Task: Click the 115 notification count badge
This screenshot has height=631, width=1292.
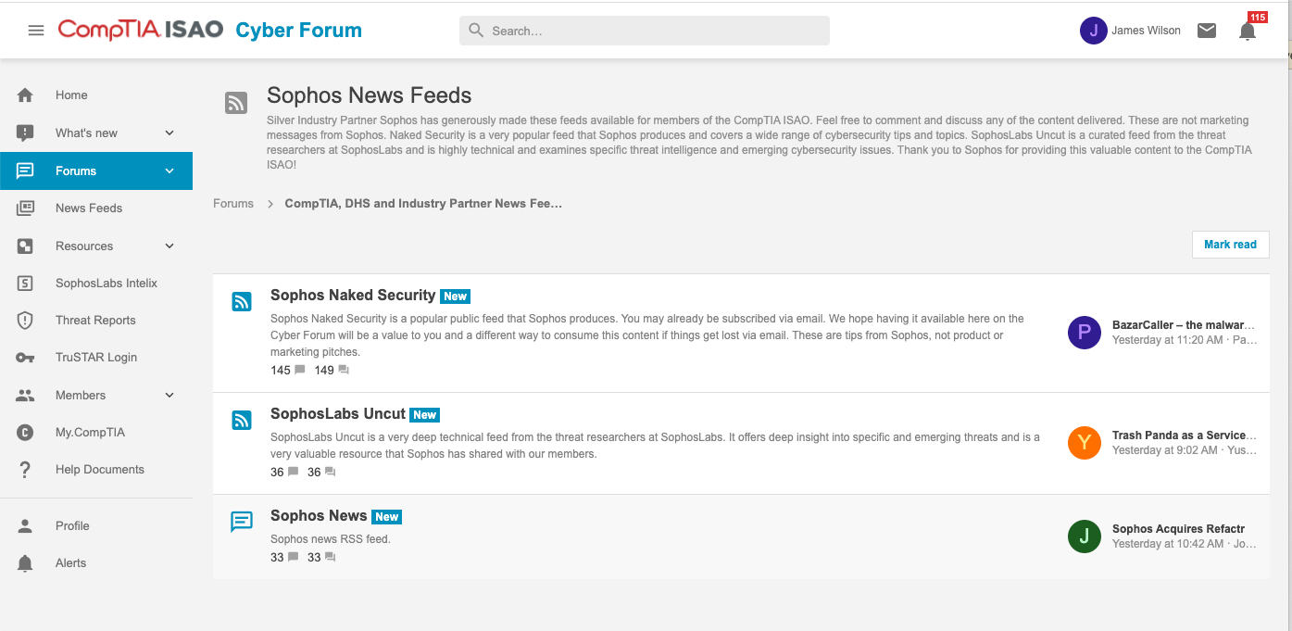Action: click(1258, 18)
